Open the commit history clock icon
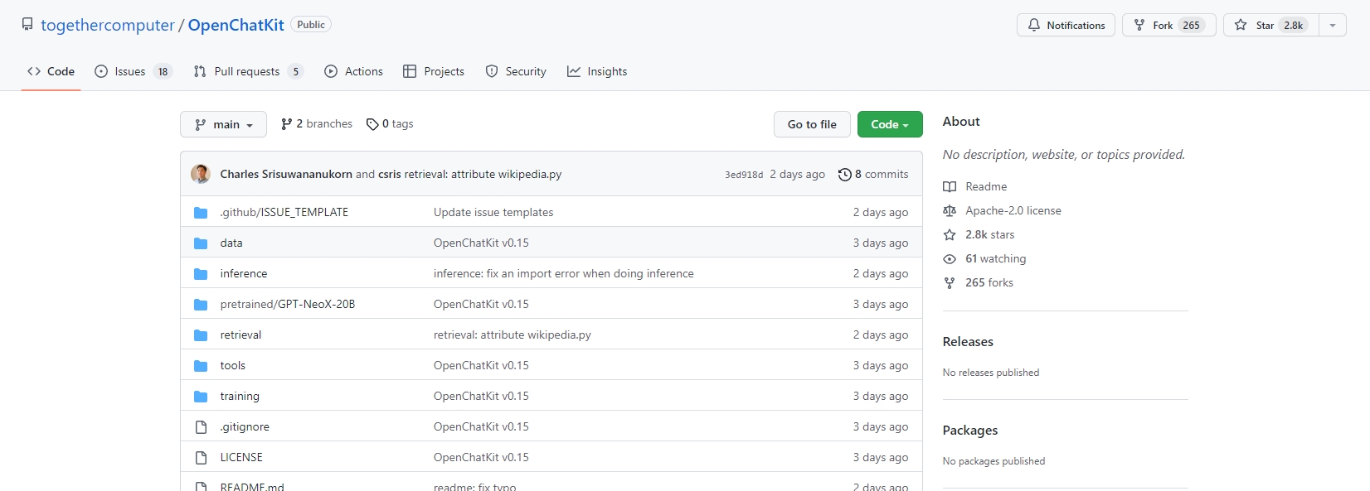 844,174
